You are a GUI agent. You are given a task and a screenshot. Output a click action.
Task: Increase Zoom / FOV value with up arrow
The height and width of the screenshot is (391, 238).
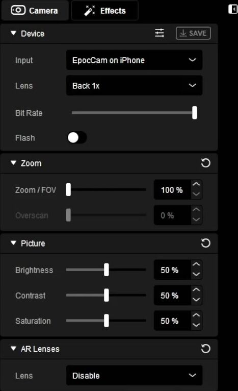pos(196,185)
